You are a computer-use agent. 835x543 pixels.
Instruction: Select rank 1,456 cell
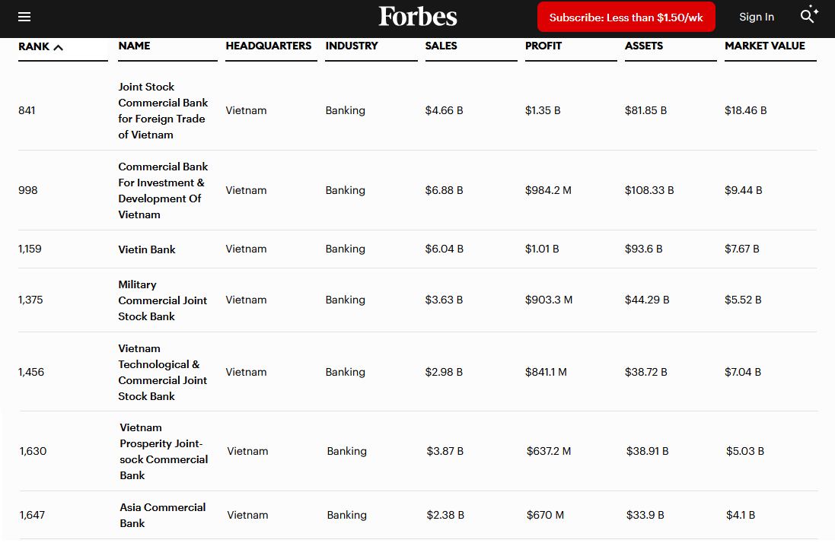tap(31, 373)
